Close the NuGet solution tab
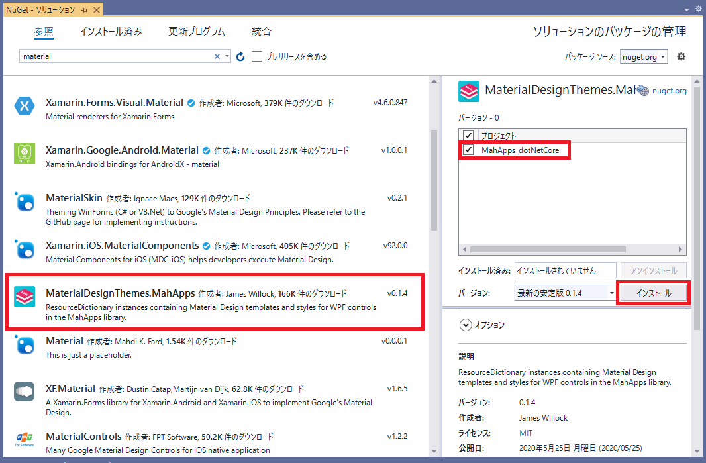 click(x=96, y=10)
